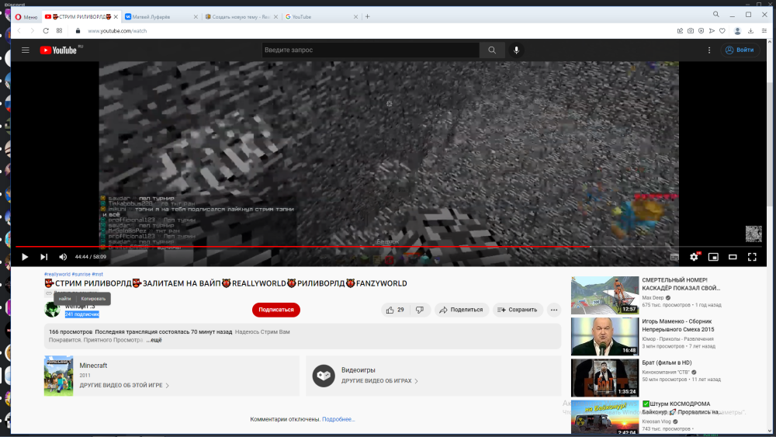
Task: Add page to bookmarks with heart icon
Action: (x=722, y=31)
